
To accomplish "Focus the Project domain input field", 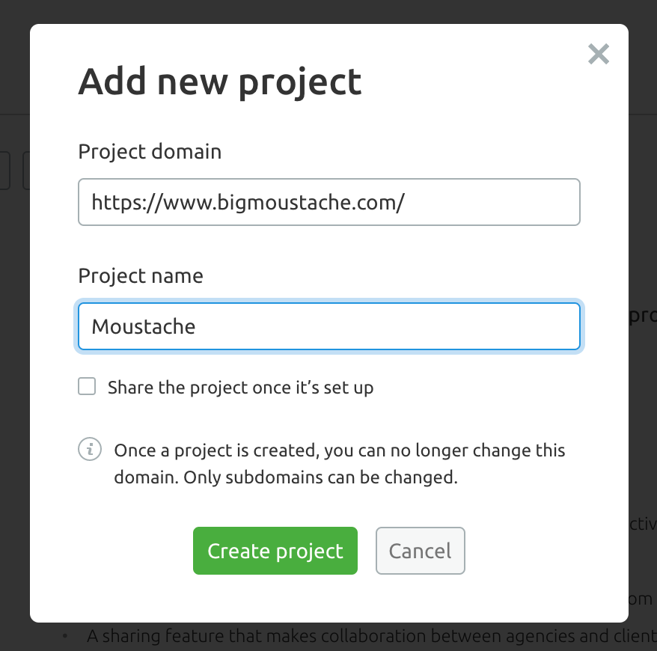I will [329, 202].
